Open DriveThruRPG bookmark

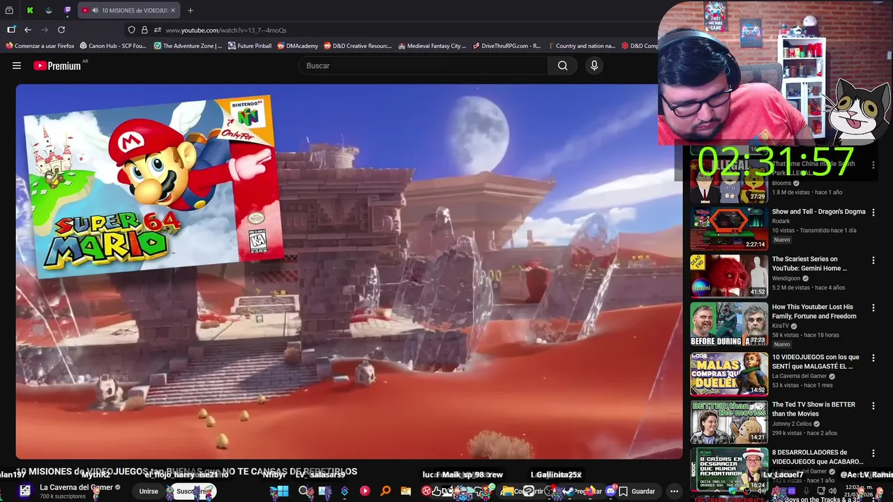pos(506,46)
